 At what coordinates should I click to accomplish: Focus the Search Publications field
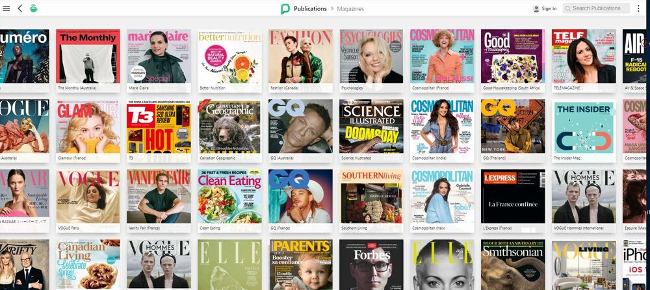[600, 8]
